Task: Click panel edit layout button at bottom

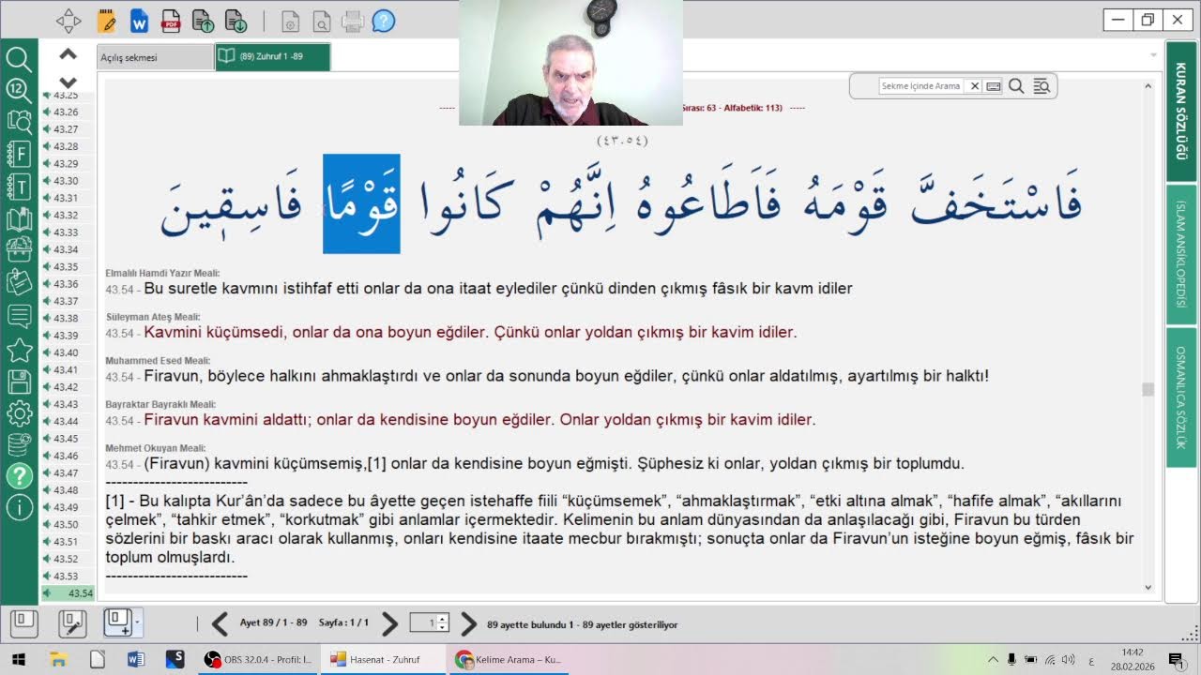Action: coord(72,623)
